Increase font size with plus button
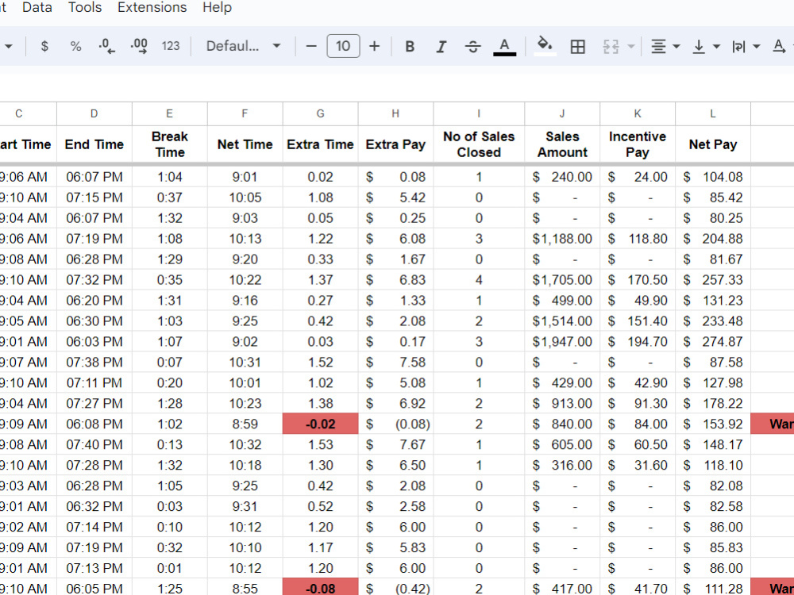Viewport: 794px width, 595px height. (374, 46)
